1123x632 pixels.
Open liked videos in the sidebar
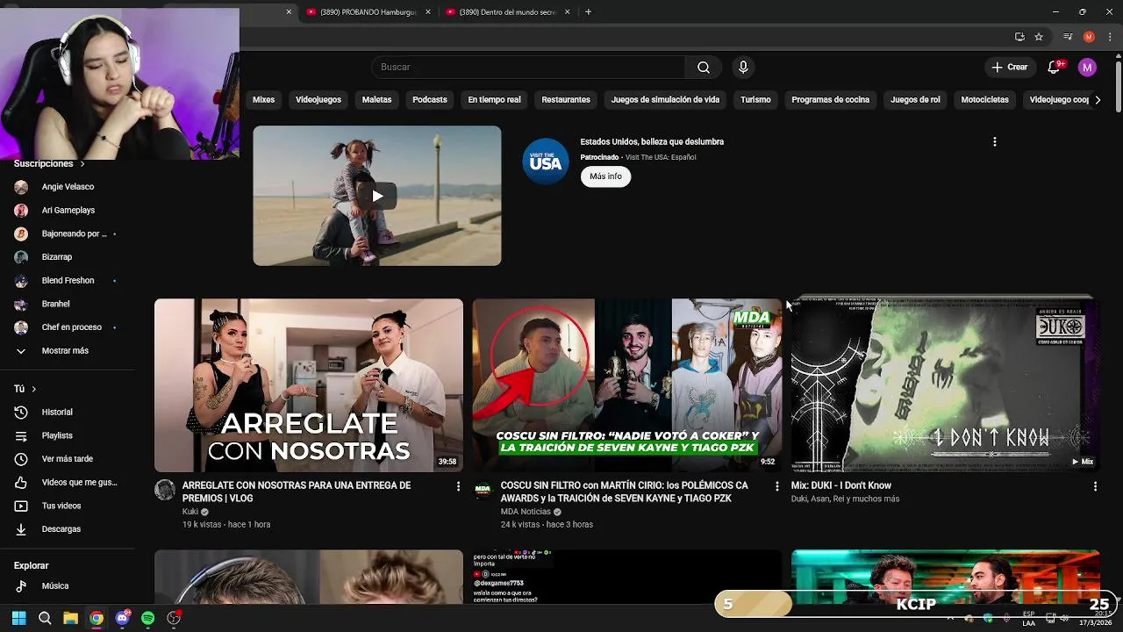pos(68,483)
